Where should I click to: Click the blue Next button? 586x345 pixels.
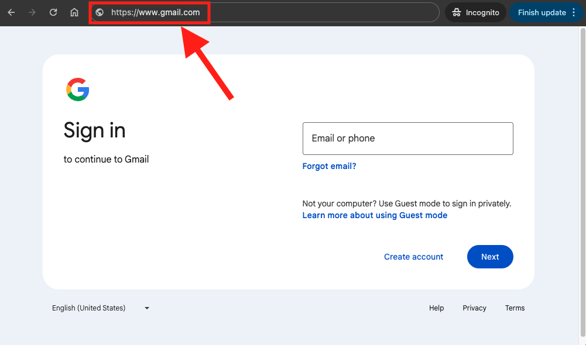click(x=490, y=257)
